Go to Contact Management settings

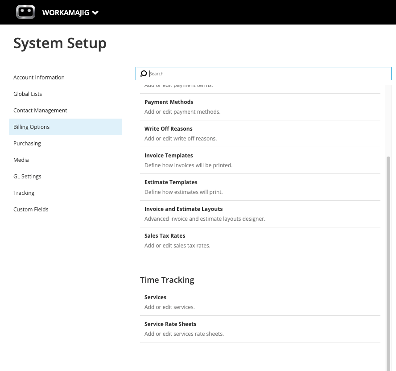coord(40,111)
